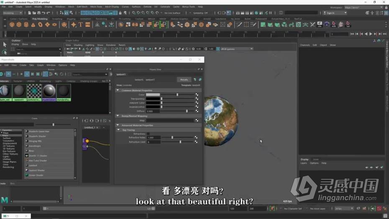
Task: Open the Hypershade browser search dropdown
Action: tap(106, 75)
